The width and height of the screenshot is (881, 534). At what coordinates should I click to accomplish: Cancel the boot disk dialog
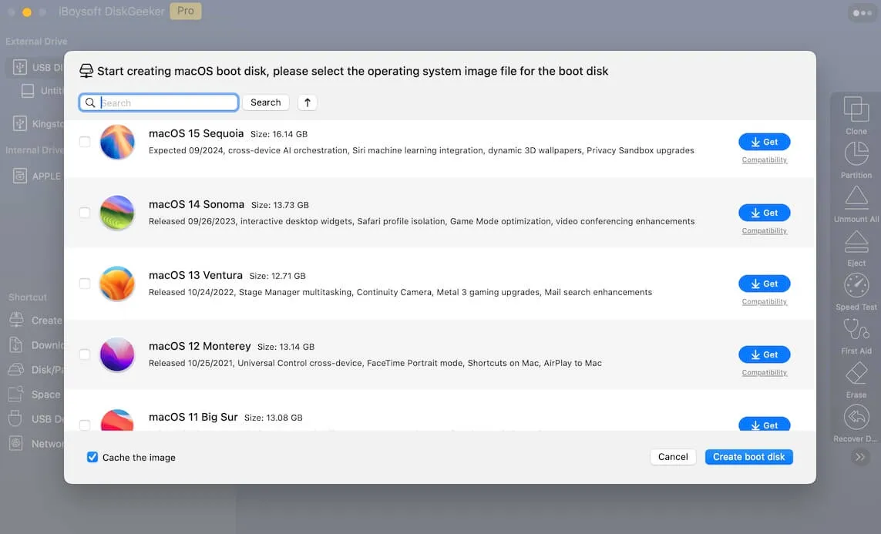[672, 457]
